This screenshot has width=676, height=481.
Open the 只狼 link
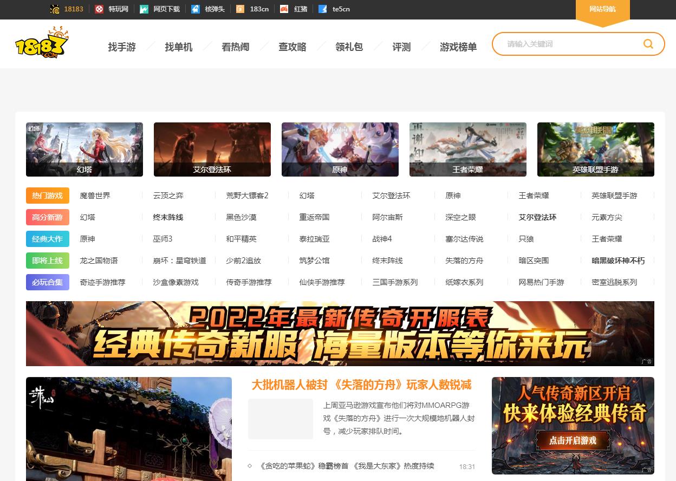[x=526, y=239]
